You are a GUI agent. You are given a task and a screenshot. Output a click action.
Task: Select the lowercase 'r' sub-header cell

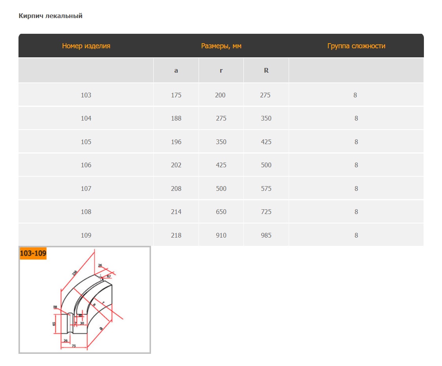click(221, 71)
